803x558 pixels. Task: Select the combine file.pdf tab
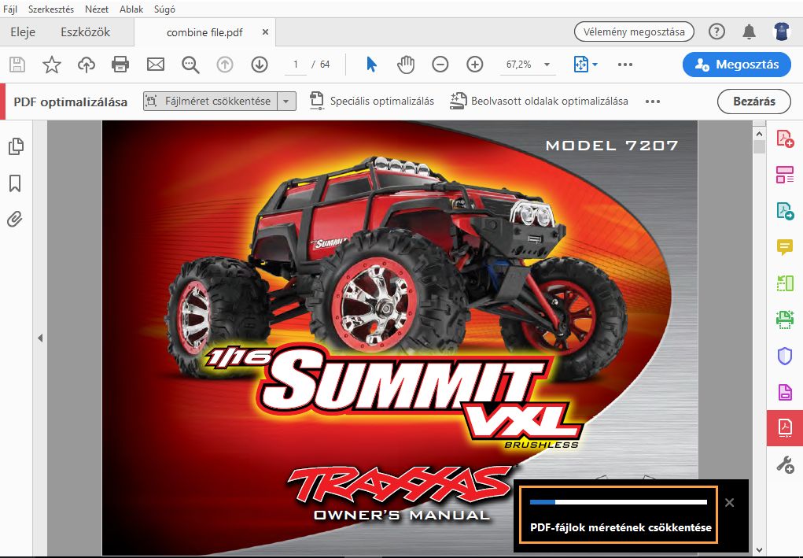coord(204,32)
